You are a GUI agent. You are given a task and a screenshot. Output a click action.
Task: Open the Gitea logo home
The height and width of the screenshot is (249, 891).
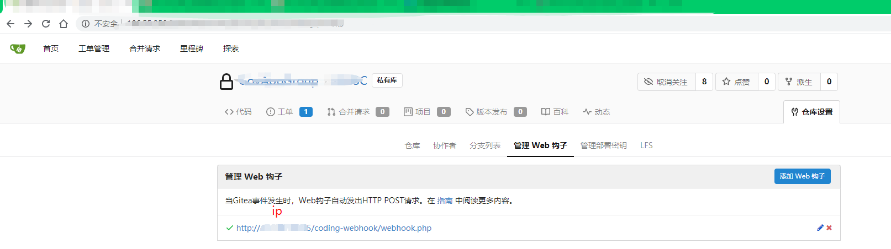click(x=18, y=48)
